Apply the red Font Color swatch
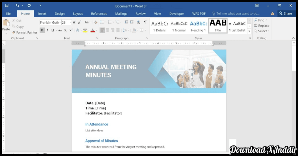 (x=92, y=30)
